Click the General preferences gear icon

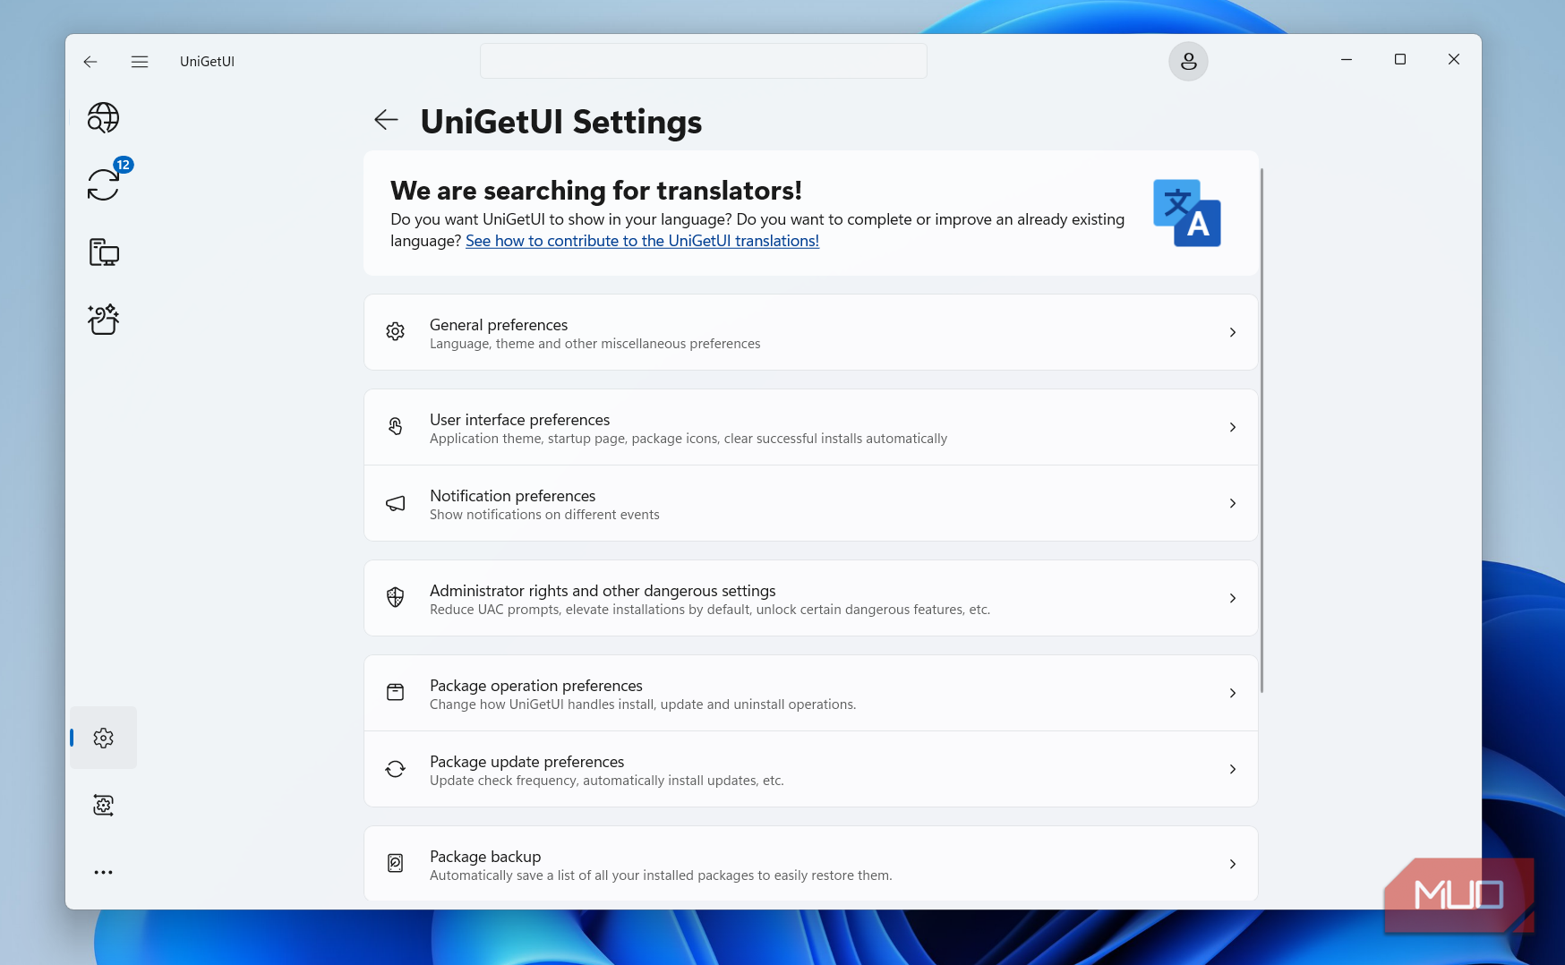pyautogui.click(x=395, y=332)
